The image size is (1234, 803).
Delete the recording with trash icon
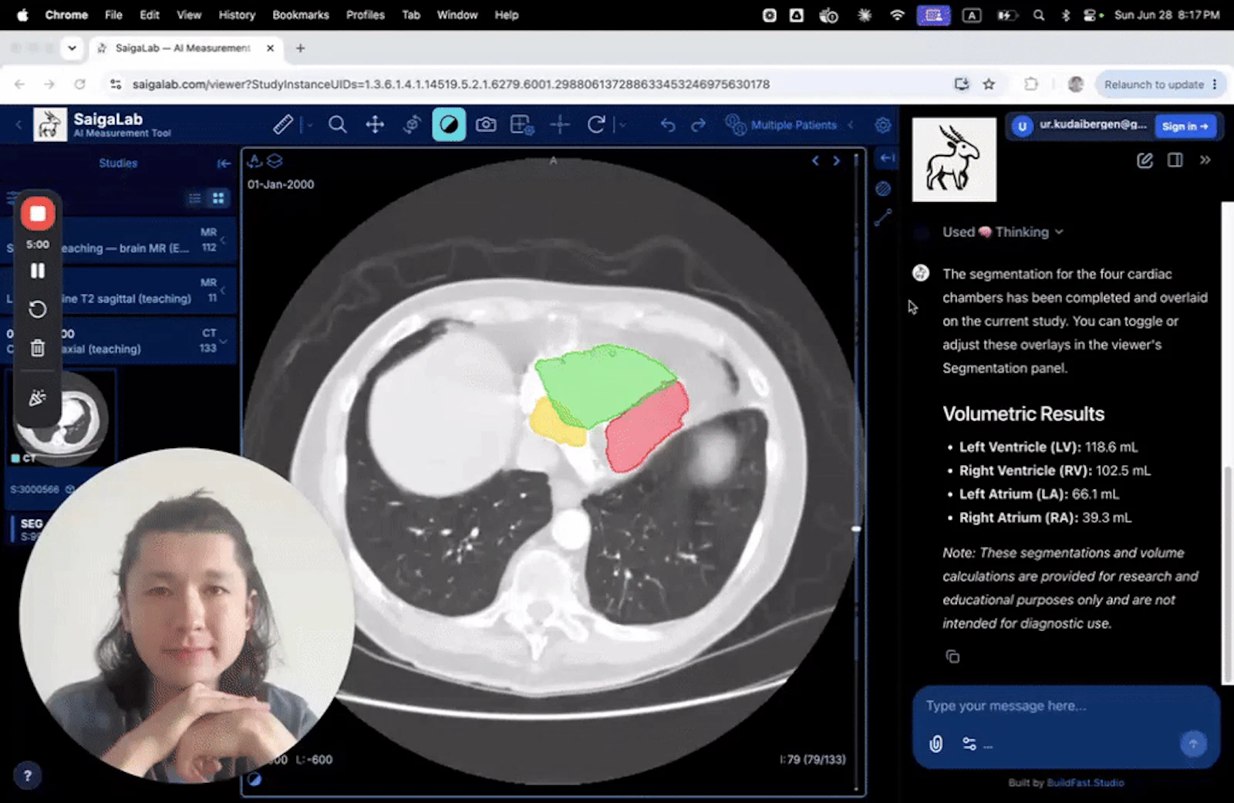point(37,348)
